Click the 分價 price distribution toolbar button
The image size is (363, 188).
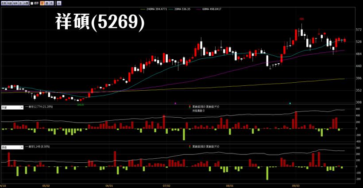point(26,3)
